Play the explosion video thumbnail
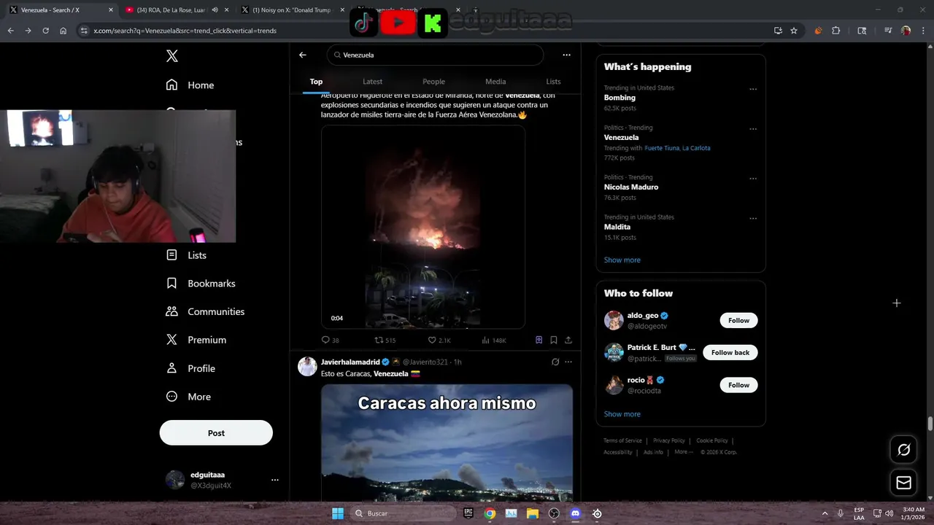The width and height of the screenshot is (934, 525). [x=423, y=227]
